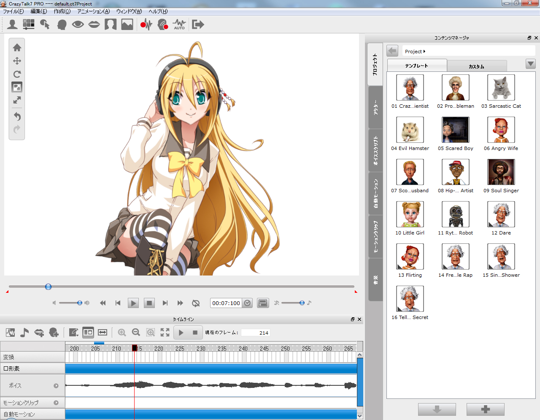
Task: Open the Eyes settings icon
Action: (x=78, y=24)
